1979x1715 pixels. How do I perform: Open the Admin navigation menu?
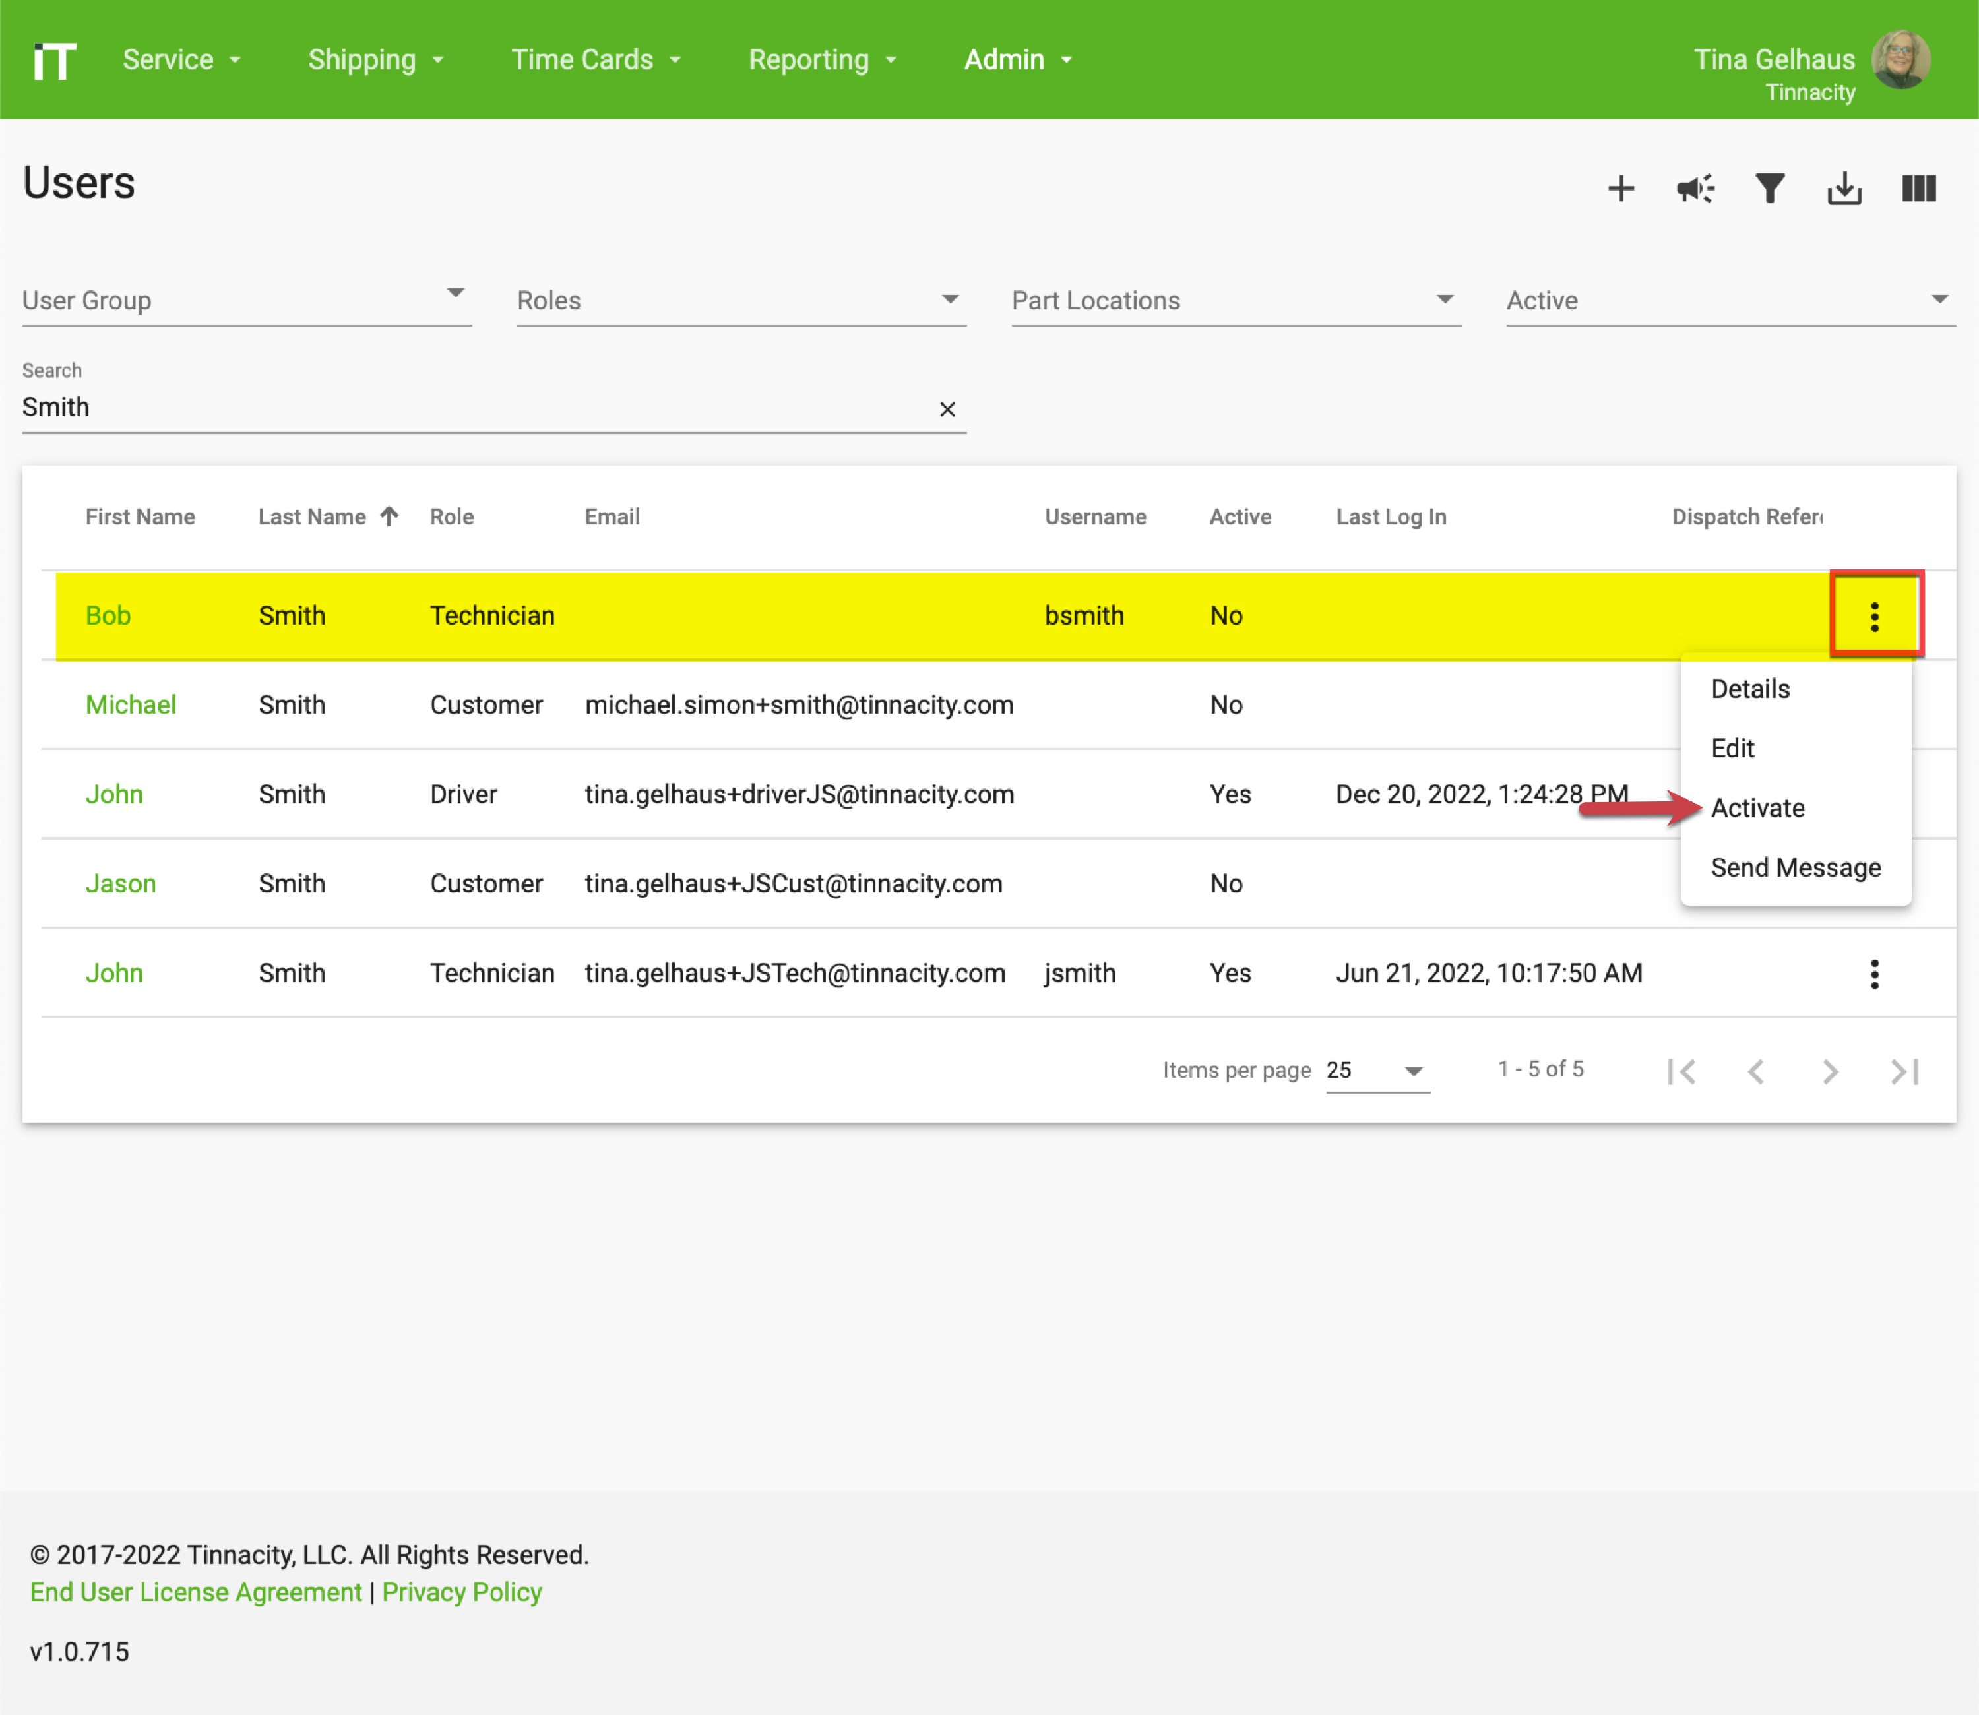click(x=1017, y=60)
